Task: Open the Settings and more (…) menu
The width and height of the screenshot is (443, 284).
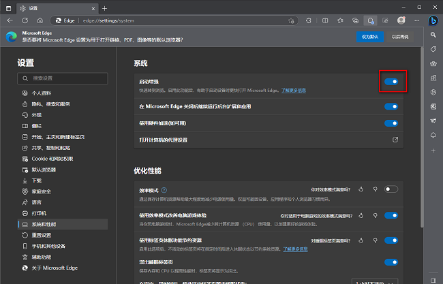Action: tap(417, 20)
